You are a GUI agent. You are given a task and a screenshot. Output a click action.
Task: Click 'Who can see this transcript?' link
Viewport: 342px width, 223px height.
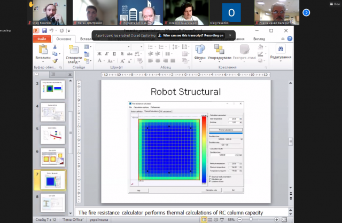click(183, 35)
